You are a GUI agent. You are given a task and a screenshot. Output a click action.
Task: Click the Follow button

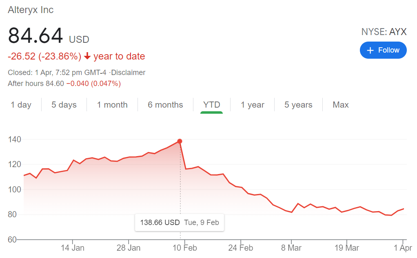[383, 50]
